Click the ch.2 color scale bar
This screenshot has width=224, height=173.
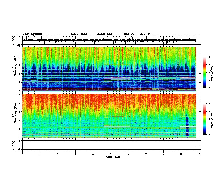(x=205, y=119)
